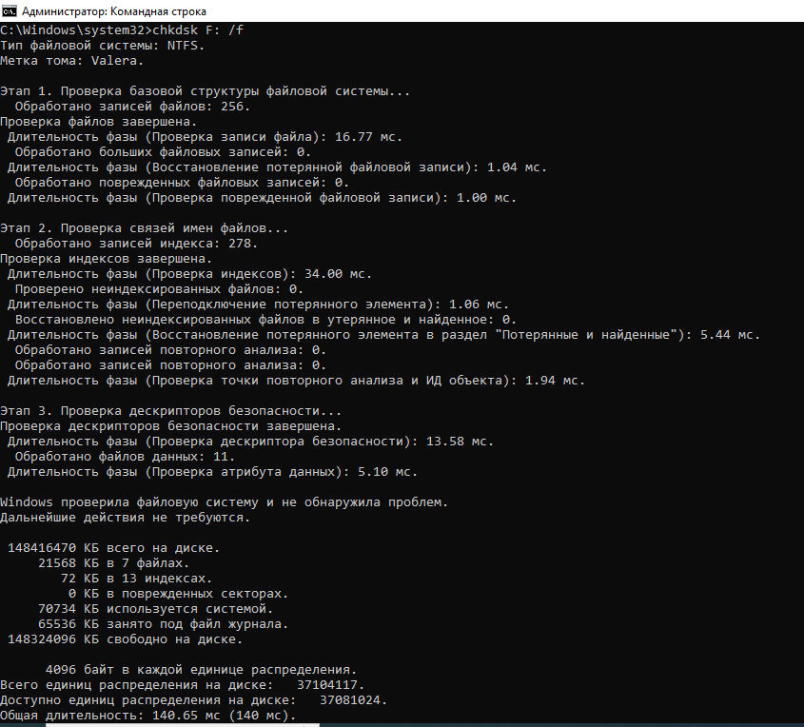Click '0 КБ в поврежденных секторах.'
This screenshot has width=804, height=727.
point(178,594)
